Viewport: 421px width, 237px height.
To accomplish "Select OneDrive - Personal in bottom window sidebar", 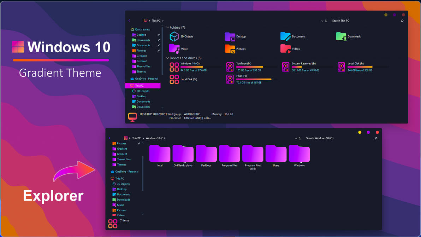I will (125, 172).
